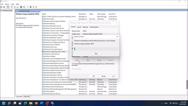This screenshot has height=106, width=188.
Task: Open the Windows Start menu
Action: pyautogui.click(x=4, y=103)
